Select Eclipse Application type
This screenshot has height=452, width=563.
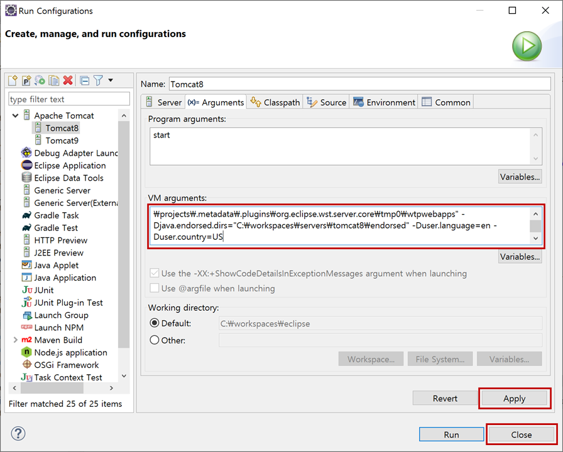point(64,165)
